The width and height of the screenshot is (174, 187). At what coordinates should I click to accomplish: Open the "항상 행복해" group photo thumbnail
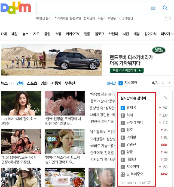click(21, 141)
